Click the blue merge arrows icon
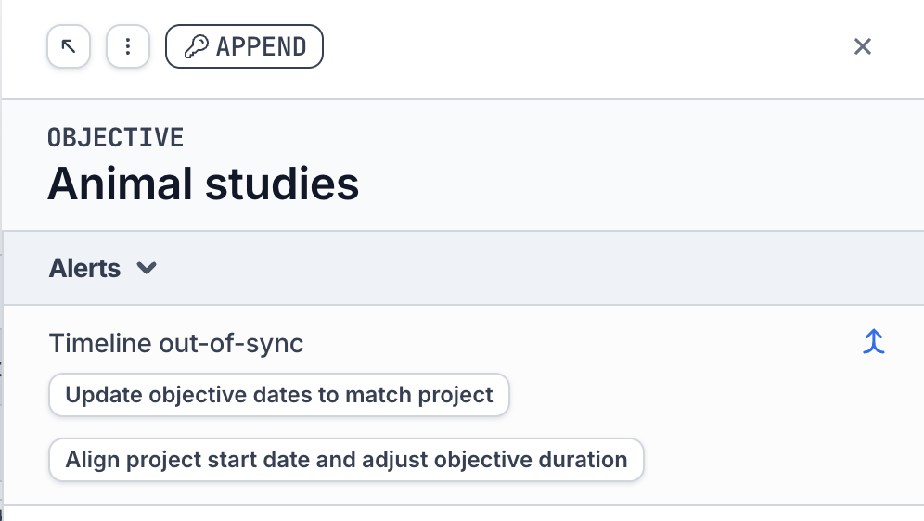This screenshot has width=924, height=521. point(873,342)
